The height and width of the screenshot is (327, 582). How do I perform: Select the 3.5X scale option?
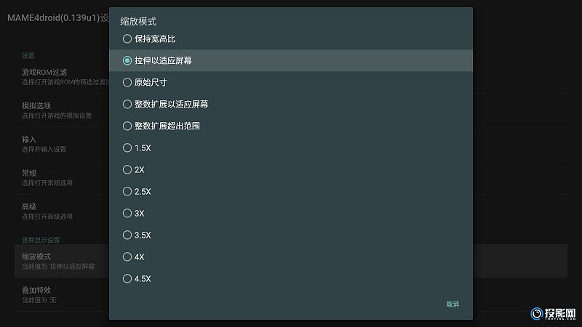pyautogui.click(x=290, y=235)
